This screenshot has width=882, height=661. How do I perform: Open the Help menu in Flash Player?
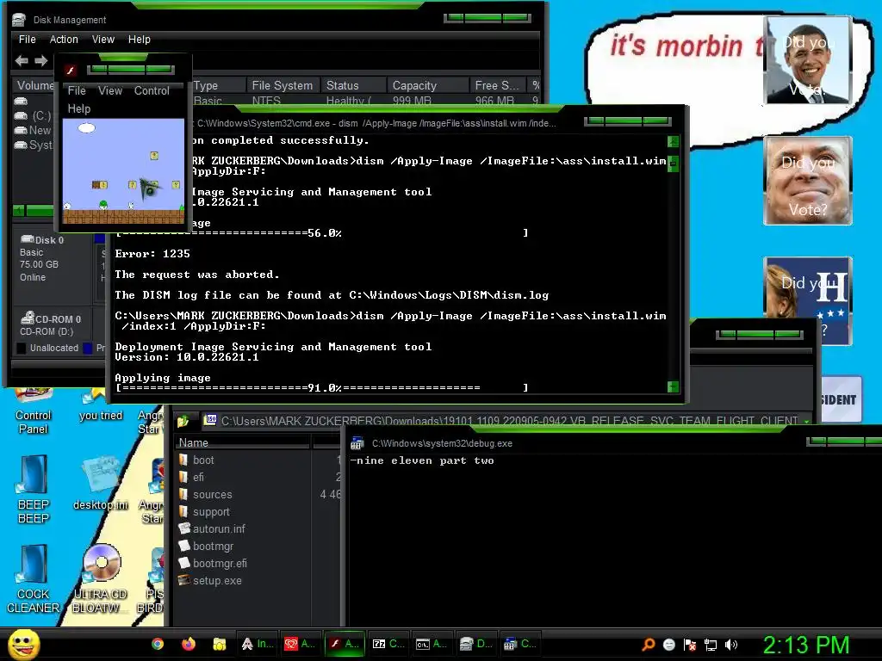[78, 108]
